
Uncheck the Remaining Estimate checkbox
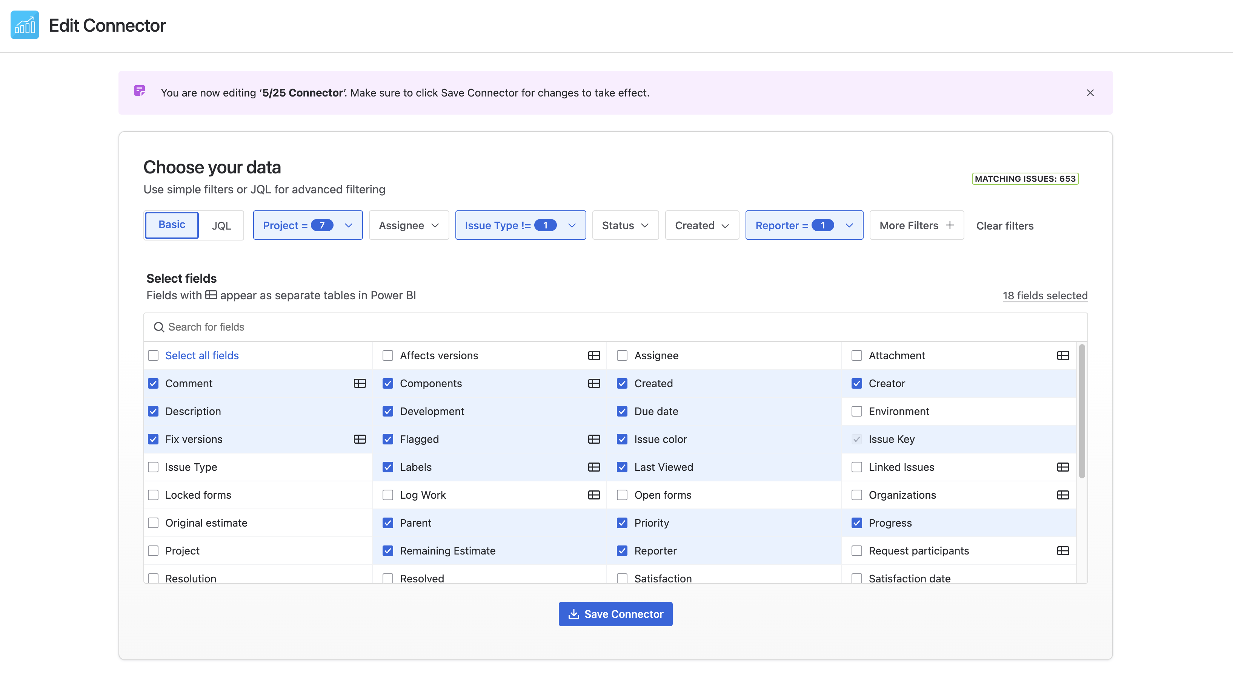[388, 551]
